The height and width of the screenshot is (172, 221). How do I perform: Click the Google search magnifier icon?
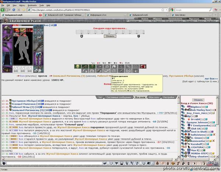click(x=211, y=10)
